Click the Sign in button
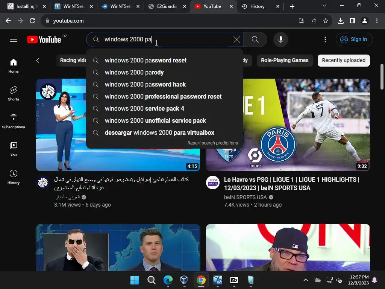This screenshot has width=385, height=289. pyautogui.click(x=354, y=39)
